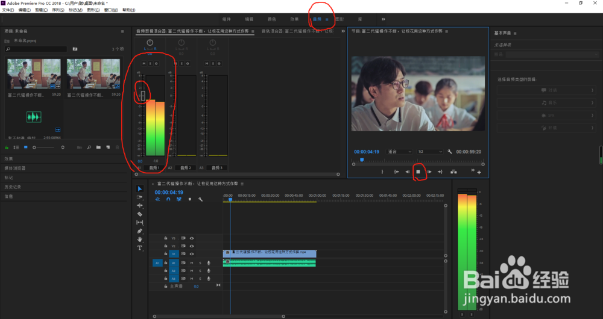Open timeline display settings wrench
Image resolution: width=603 pixels, height=319 pixels.
point(200,199)
